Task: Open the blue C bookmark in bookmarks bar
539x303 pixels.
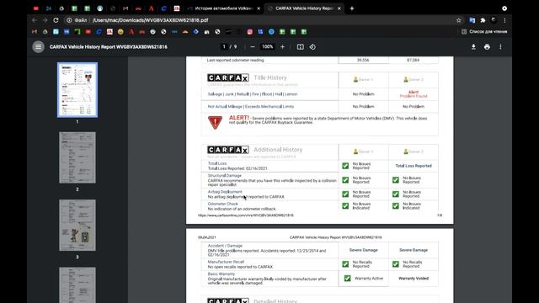Action: [x=99, y=32]
